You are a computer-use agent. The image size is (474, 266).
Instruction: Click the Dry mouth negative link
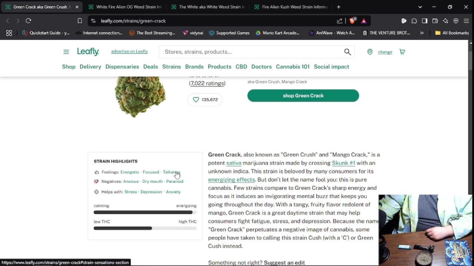pyautogui.click(x=152, y=181)
